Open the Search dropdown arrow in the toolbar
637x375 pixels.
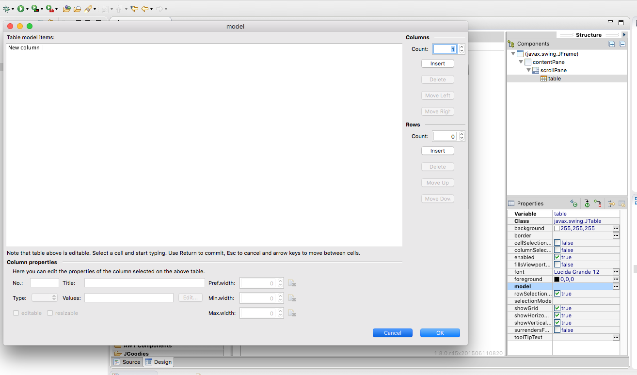pyautogui.click(x=95, y=9)
